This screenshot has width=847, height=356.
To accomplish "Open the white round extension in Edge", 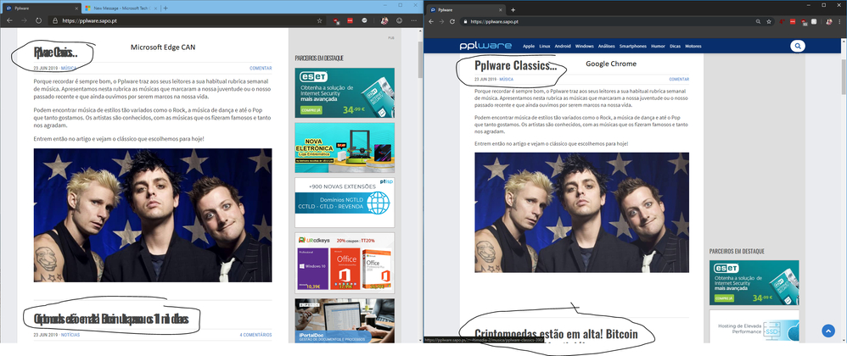I will click(365, 20).
